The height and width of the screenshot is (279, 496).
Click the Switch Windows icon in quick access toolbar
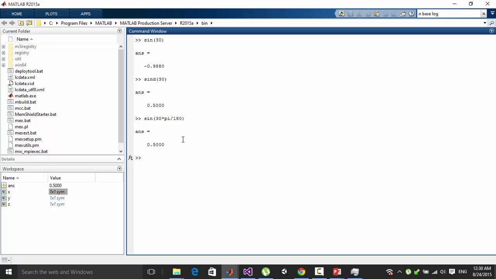403,14
